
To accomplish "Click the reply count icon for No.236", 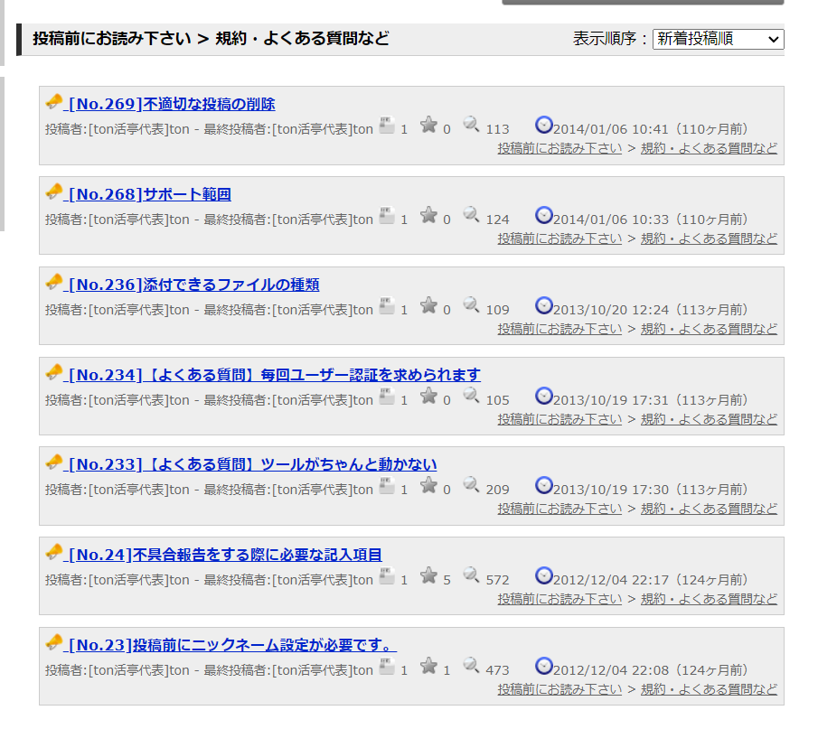I will point(387,305).
